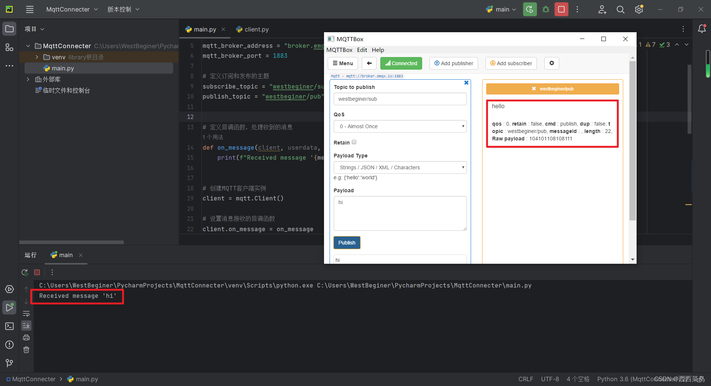Go to next highlighted error arrow
The image size is (711, 386).
point(687,44)
